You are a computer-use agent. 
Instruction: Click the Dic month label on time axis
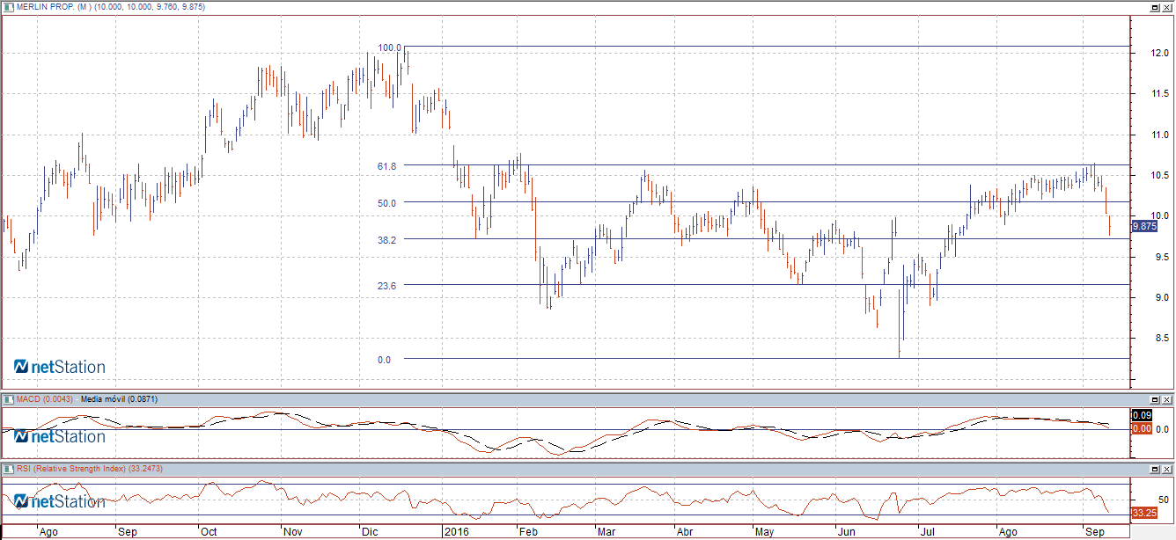pos(370,532)
